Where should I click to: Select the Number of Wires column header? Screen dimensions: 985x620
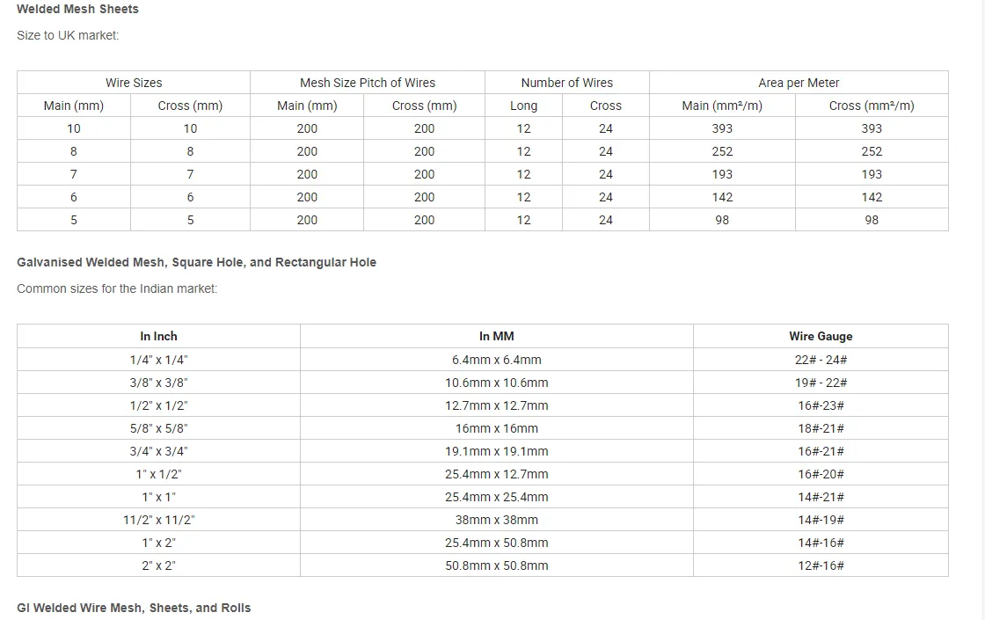(x=566, y=83)
